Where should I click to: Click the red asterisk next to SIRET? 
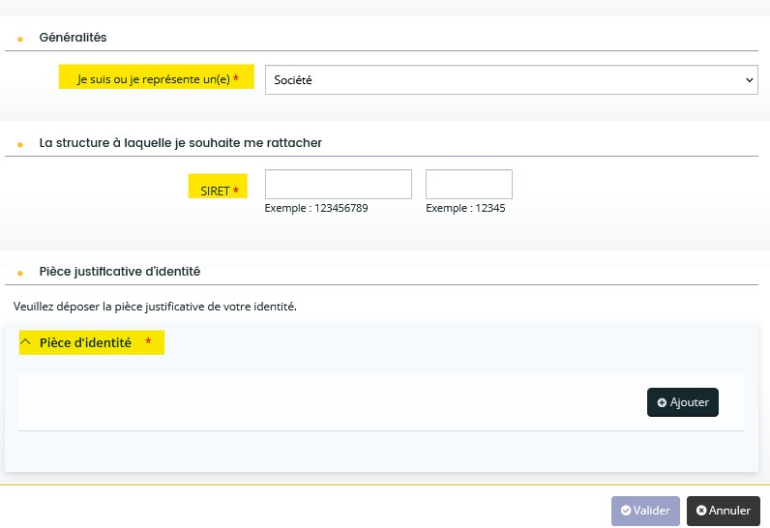[236, 190]
